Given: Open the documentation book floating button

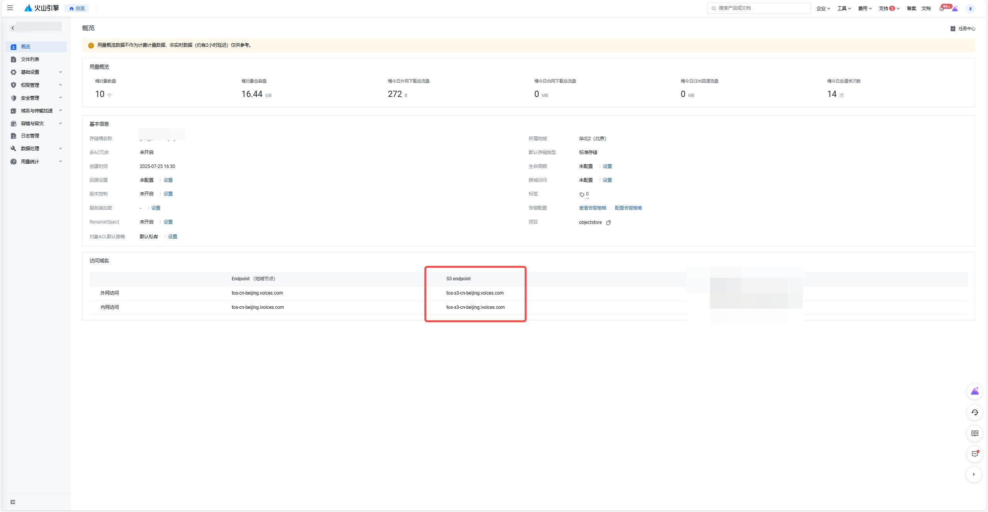Looking at the screenshot, I should tap(974, 433).
